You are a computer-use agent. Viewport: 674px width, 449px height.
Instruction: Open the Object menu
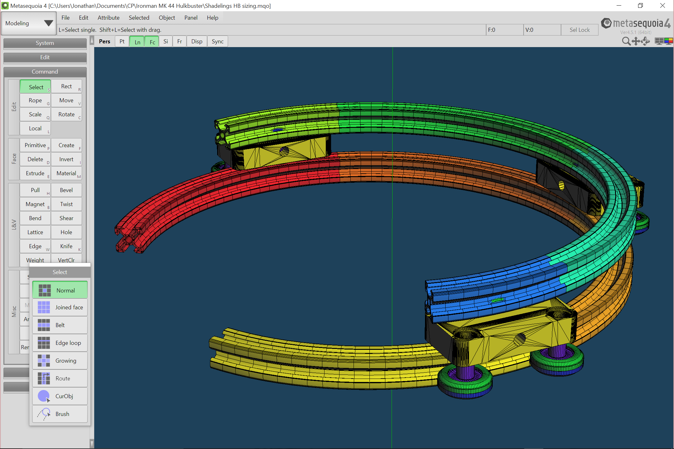pos(167,18)
